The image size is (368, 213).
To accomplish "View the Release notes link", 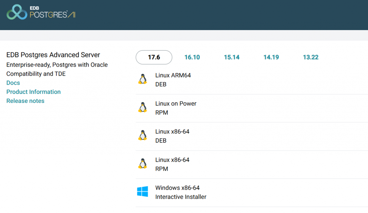I will (x=25, y=101).
